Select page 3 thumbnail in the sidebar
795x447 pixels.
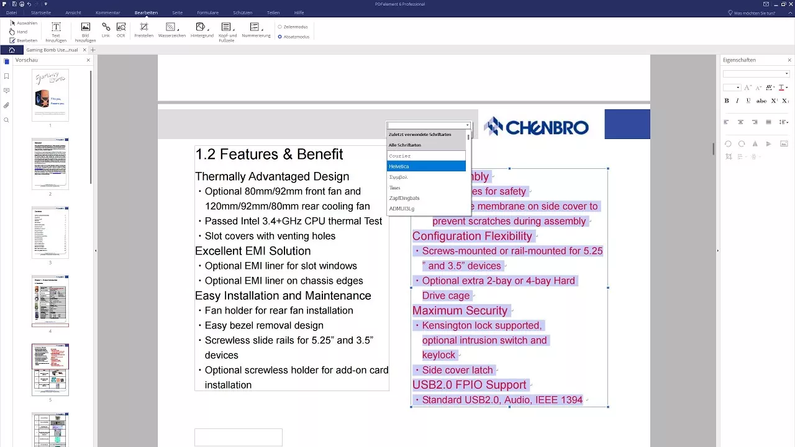(50, 233)
